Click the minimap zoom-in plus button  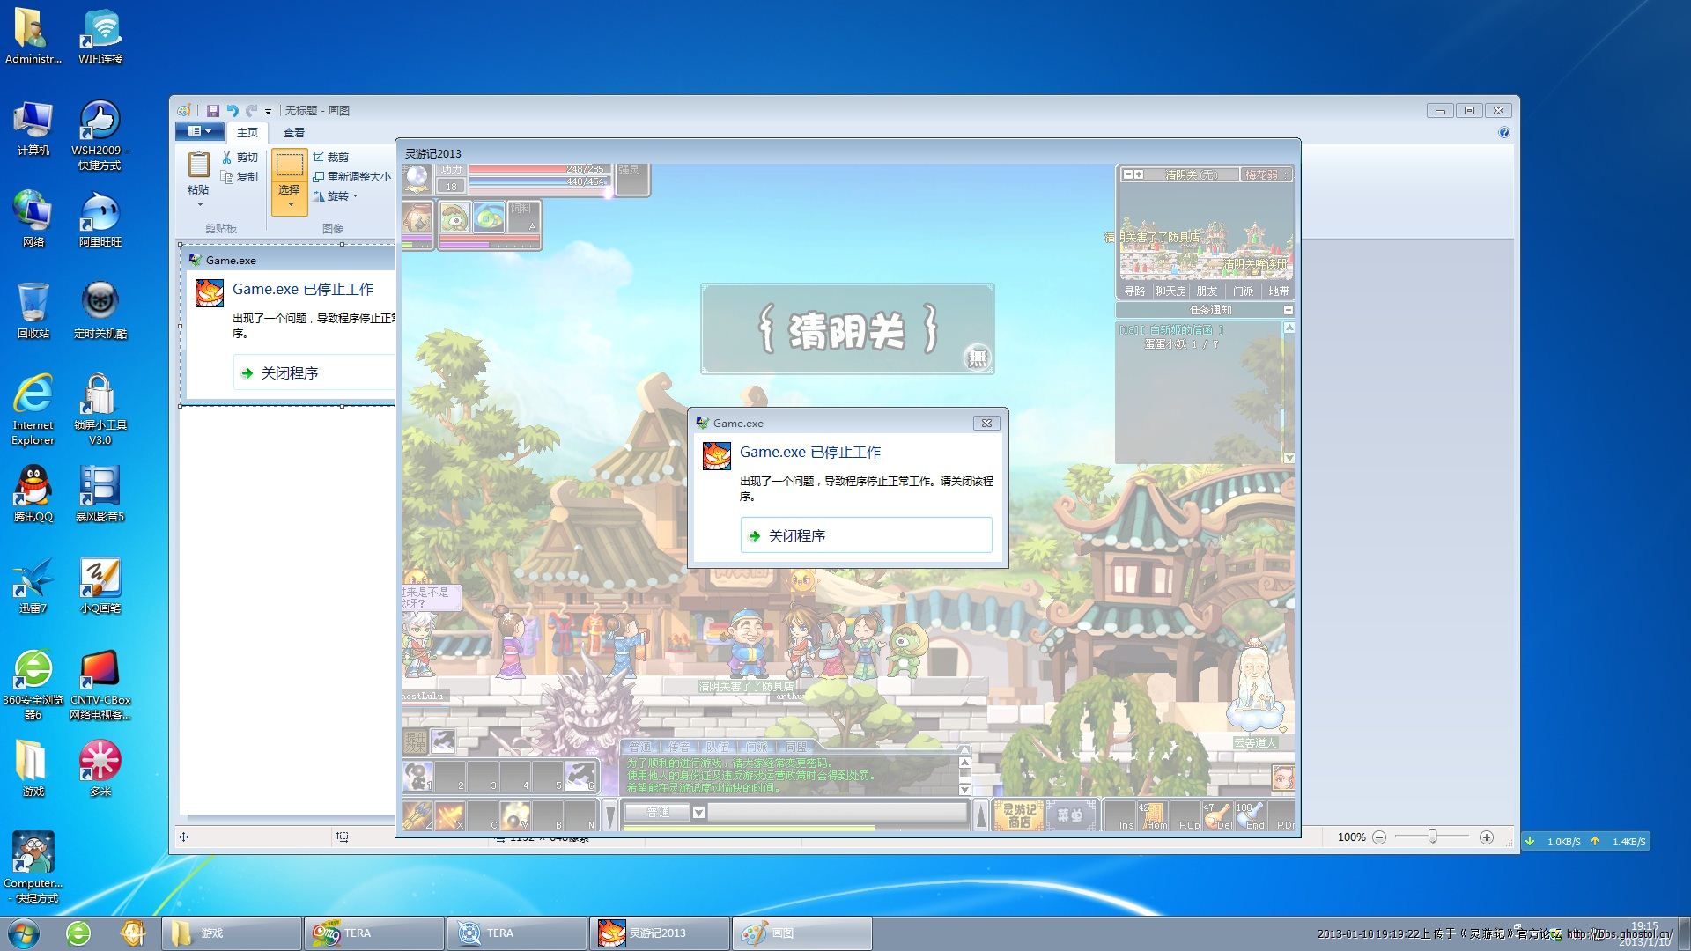(1139, 174)
